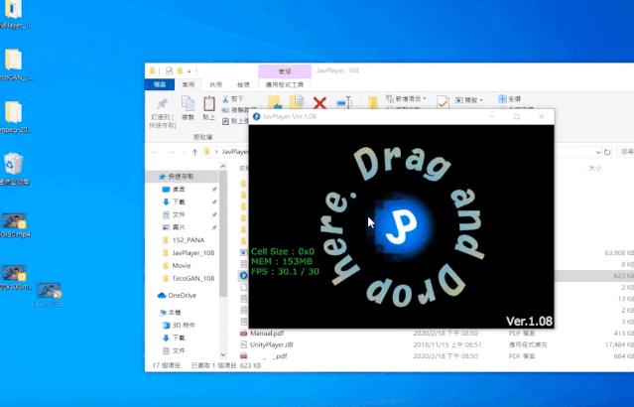The width and height of the screenshot is (634, 407).
Task: Click Explorer's Back navigation arrow
Action: coord(155,152)
